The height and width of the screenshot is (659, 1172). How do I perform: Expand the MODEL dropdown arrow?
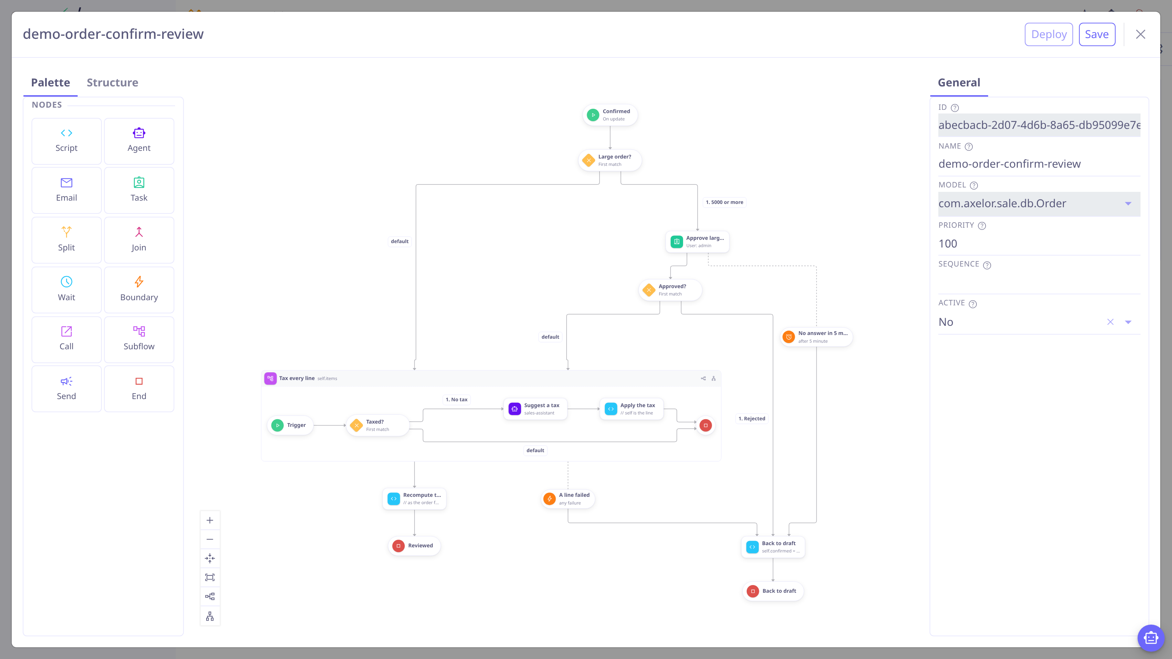click(x=1128, y=204)
